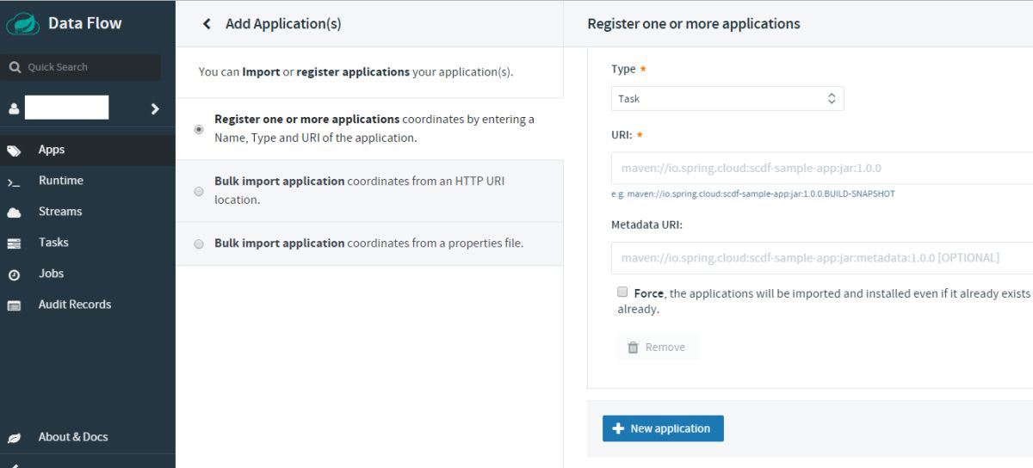Screen dimensions: 1033x468
Task: Select Bulk import from properties file radio
Action: [199, 244]
